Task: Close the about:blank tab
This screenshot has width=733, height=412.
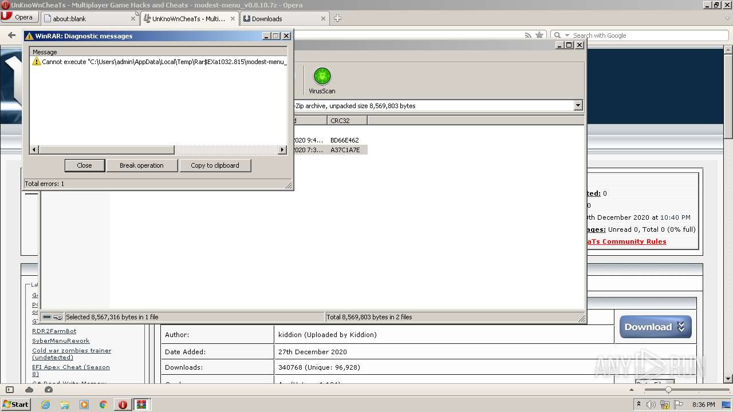Action: click(133, 18)
